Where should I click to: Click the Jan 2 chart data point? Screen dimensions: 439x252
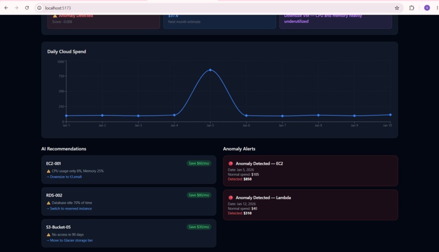click(x=102, y=115)
